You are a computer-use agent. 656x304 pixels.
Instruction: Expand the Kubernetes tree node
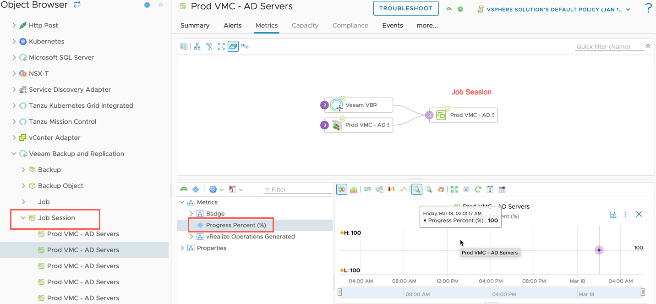pos(14,41)
